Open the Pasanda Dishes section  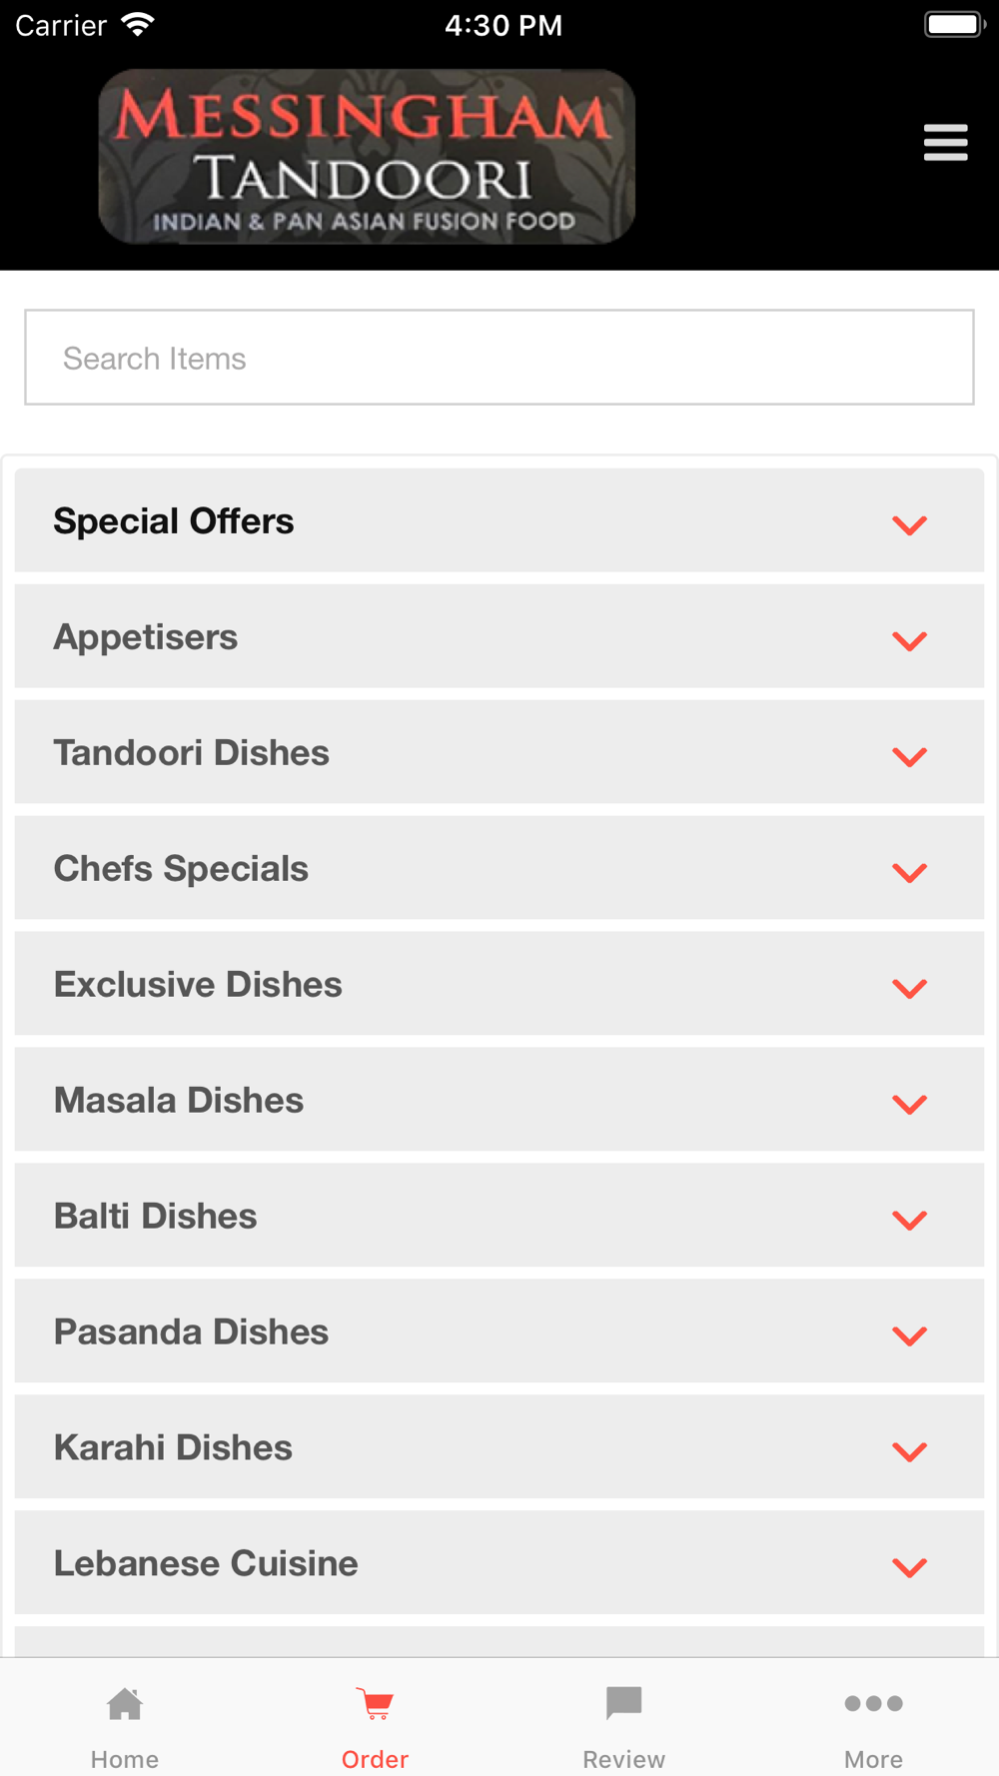pos(499,1332)
